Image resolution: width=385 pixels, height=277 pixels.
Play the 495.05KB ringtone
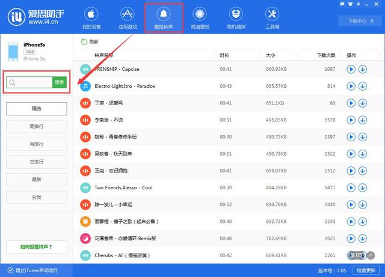pyautogui.click(x=351, y=120)
